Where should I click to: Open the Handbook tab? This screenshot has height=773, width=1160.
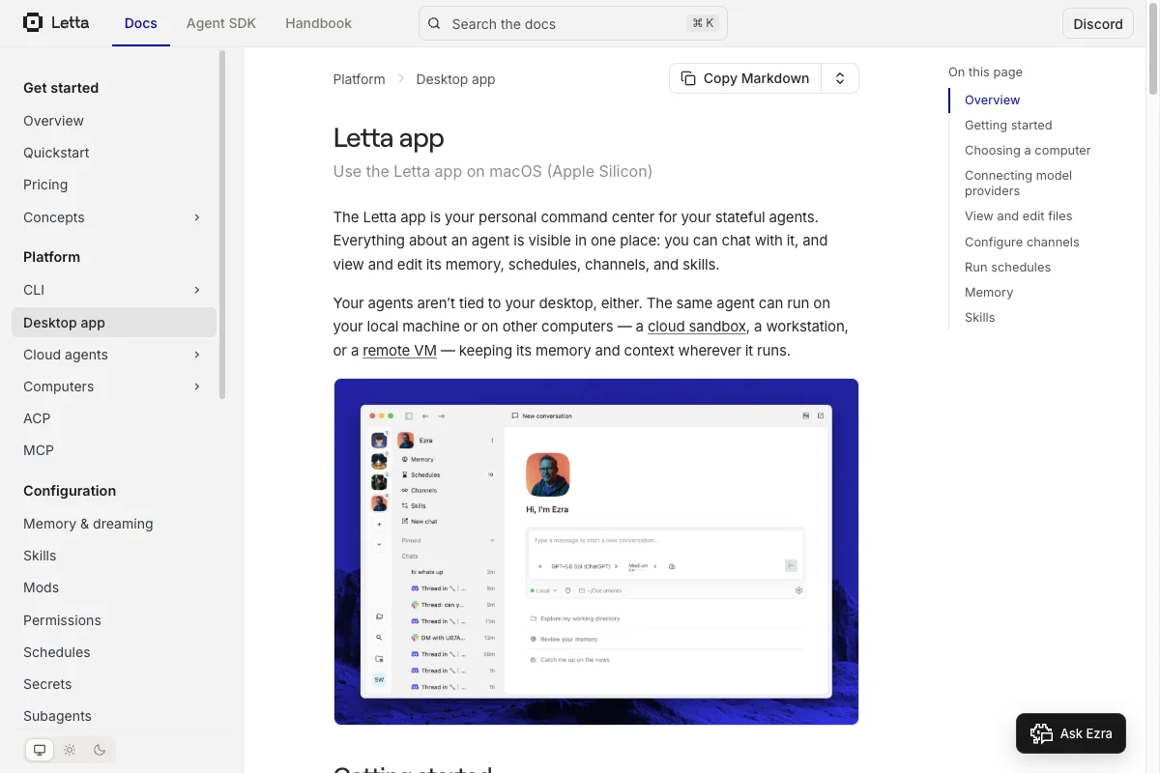[x=318, y=23]
